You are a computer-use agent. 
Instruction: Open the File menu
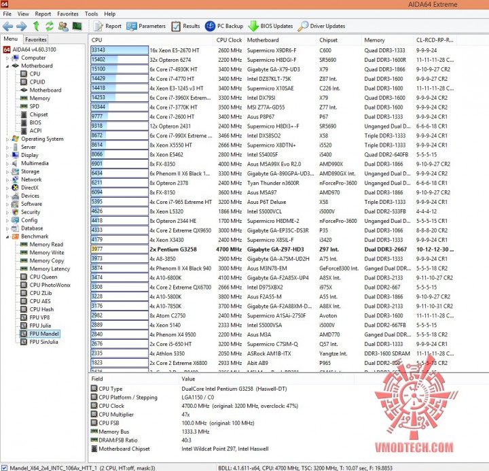pyautogui.click(x=7, y=14)
